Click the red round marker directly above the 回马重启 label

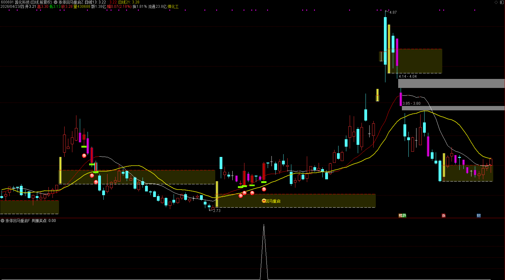coord(264,189)
